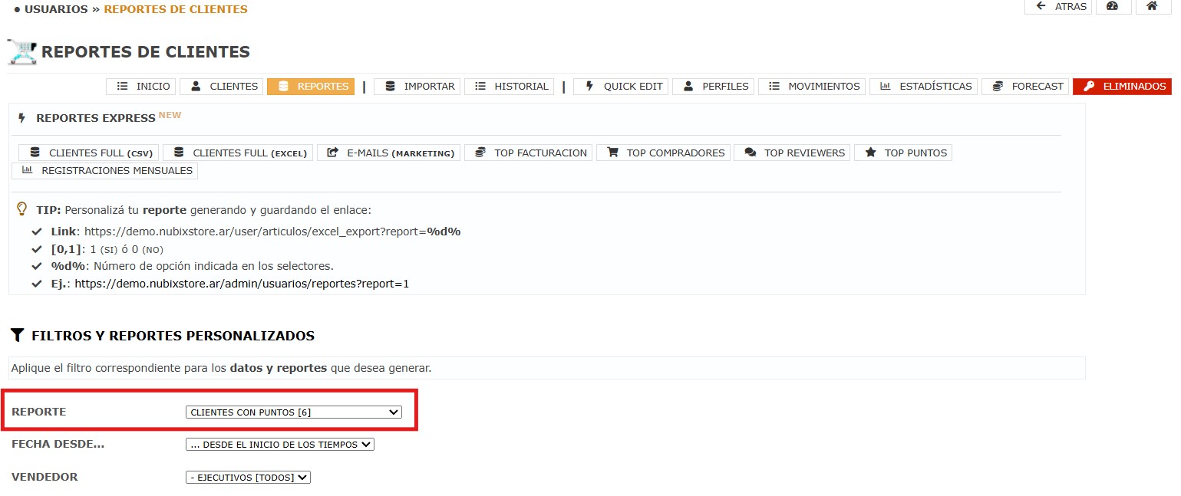Image resolution: width=1181 pixels, height=496 pixels.
Task: Open REGISTRACIONES MENSUALES chart report
Action: click(106, 170)
